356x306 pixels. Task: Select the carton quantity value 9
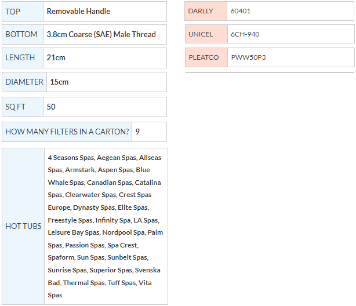[x=137, y=132]
